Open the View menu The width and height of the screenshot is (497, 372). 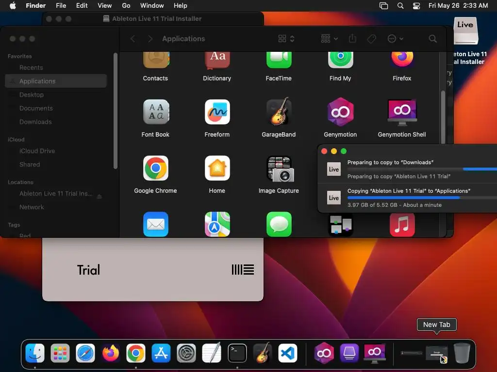[x=105, y=6]
